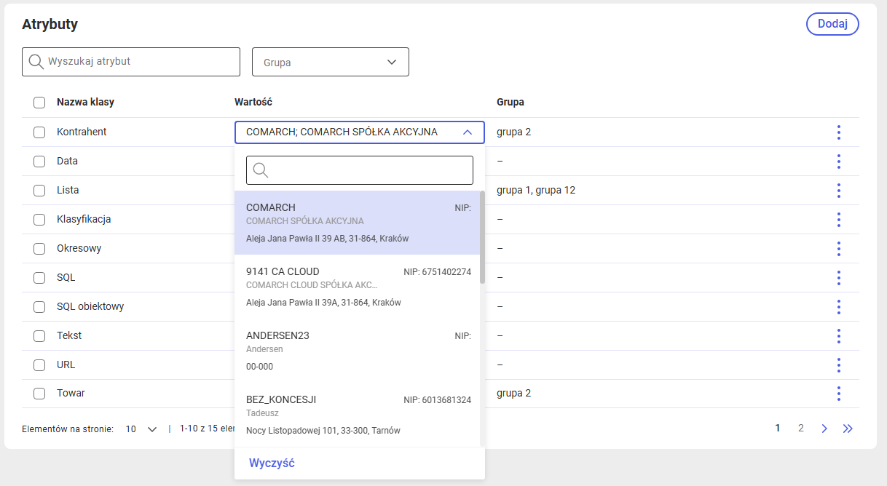Image resolution: width=887 pixels, height=486 pixels.
Task: Go to next page using arrow
Action: 824,429
